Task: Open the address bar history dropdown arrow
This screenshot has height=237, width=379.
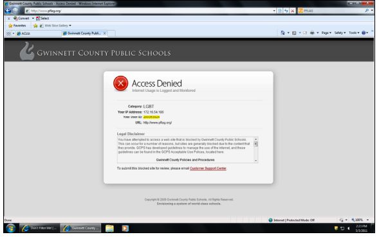Action: pyautogui.click(x=274, y=11)
